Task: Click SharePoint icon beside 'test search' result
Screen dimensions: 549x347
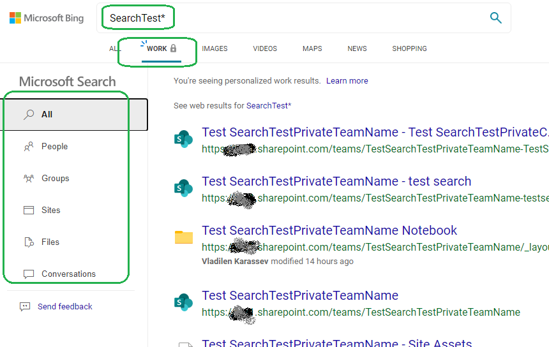Action: 183,188
